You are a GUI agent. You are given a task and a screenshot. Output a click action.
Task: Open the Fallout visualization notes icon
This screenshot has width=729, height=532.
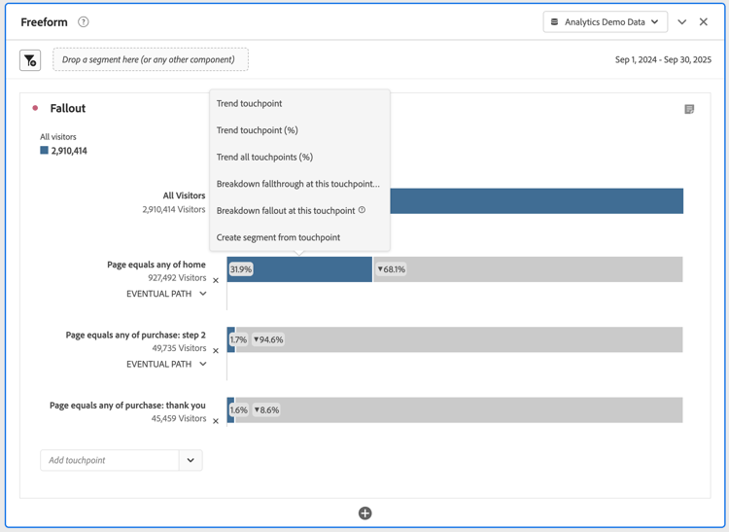[x=689, y=109]
